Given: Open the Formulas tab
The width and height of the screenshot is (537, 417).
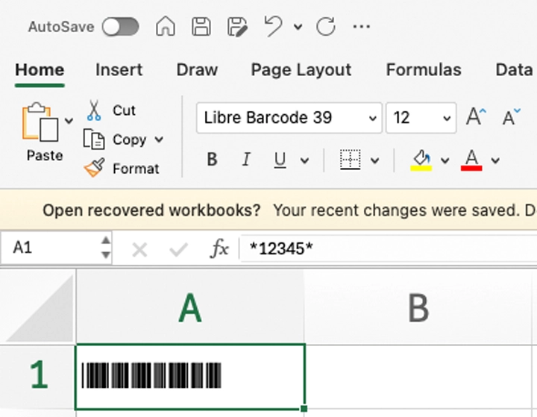Looking at the screenshot, I should [x=424, y=70].
